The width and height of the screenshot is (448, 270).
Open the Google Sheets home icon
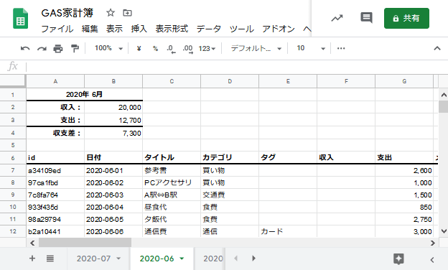(21, 19)
